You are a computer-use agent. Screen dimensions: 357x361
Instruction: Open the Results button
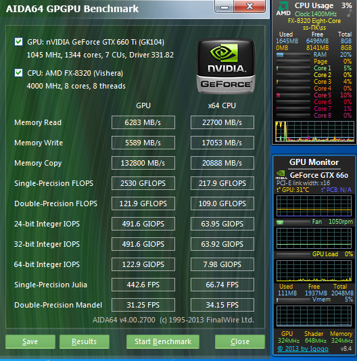(85, 341)
